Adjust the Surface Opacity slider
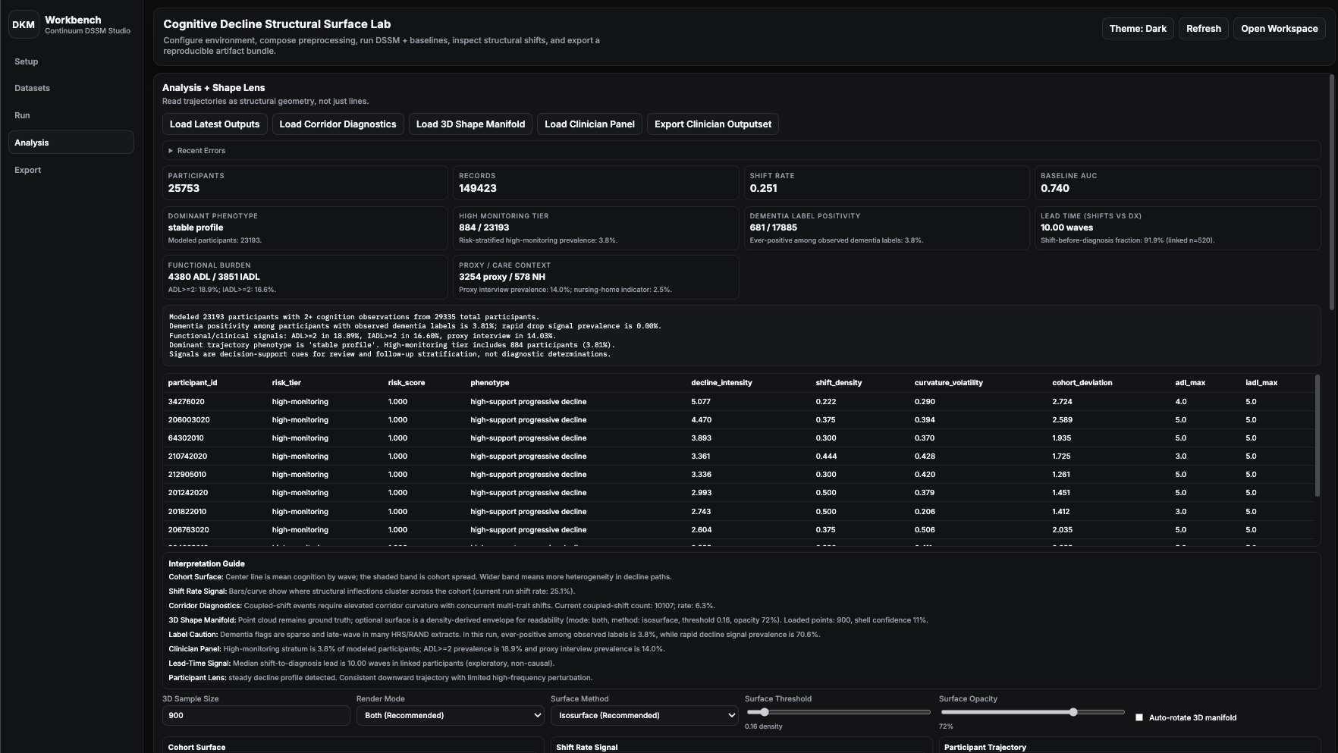The height and width of the screenshot is (753, 1338). (x=1032, y=712)
